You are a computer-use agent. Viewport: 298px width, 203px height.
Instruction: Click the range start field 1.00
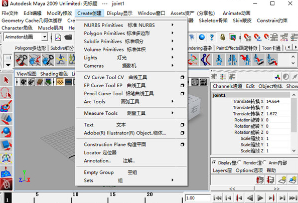click(198, 198)
